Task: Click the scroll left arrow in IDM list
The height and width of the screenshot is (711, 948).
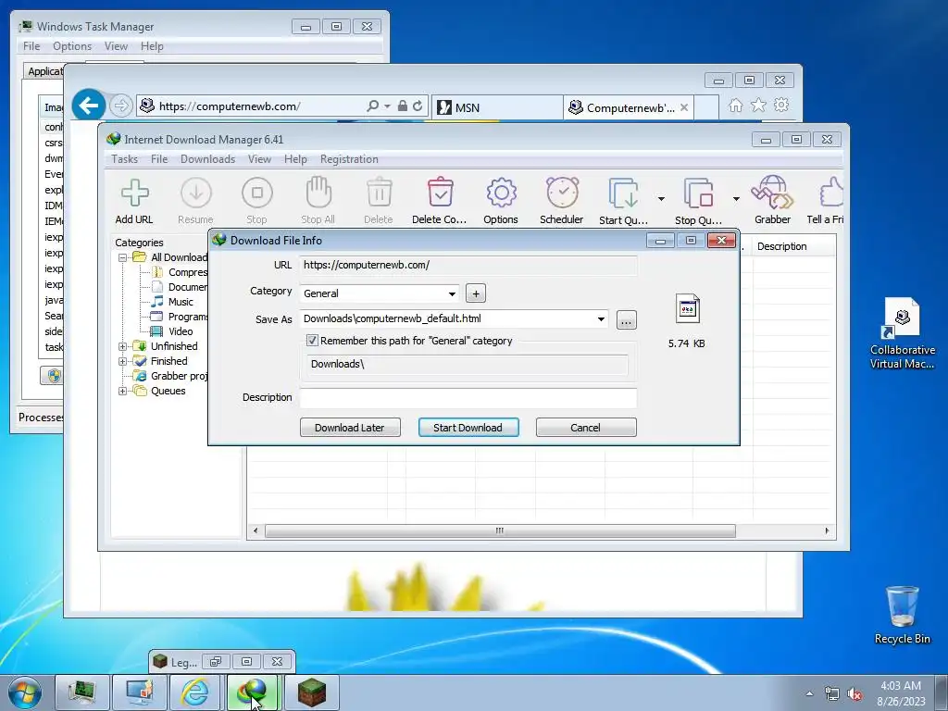Action: pyautogui.click(x=256, y=530)
